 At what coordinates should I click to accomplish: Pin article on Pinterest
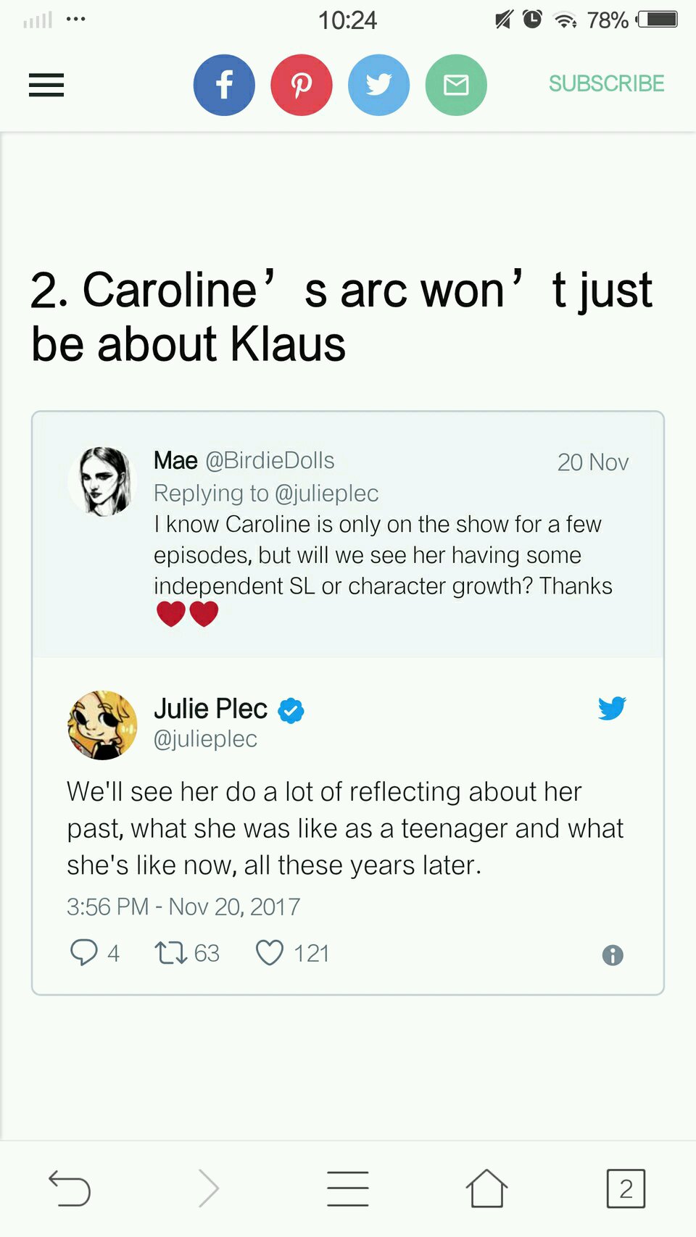[302, 85]
